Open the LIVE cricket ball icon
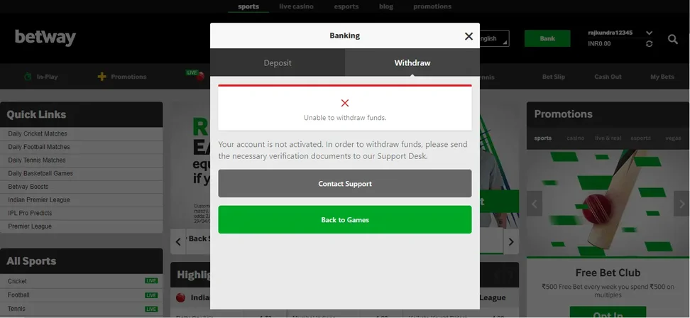The width and height of the screenshot is (690, 318). click(x=200, y=76)
